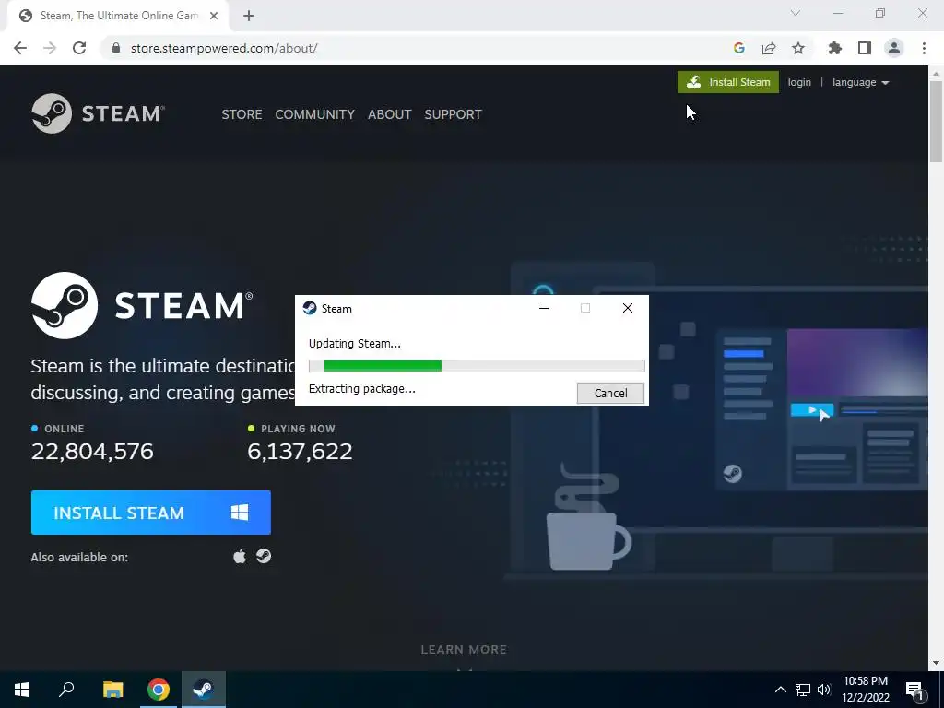
Task: Open the login link
Action: 799,82
